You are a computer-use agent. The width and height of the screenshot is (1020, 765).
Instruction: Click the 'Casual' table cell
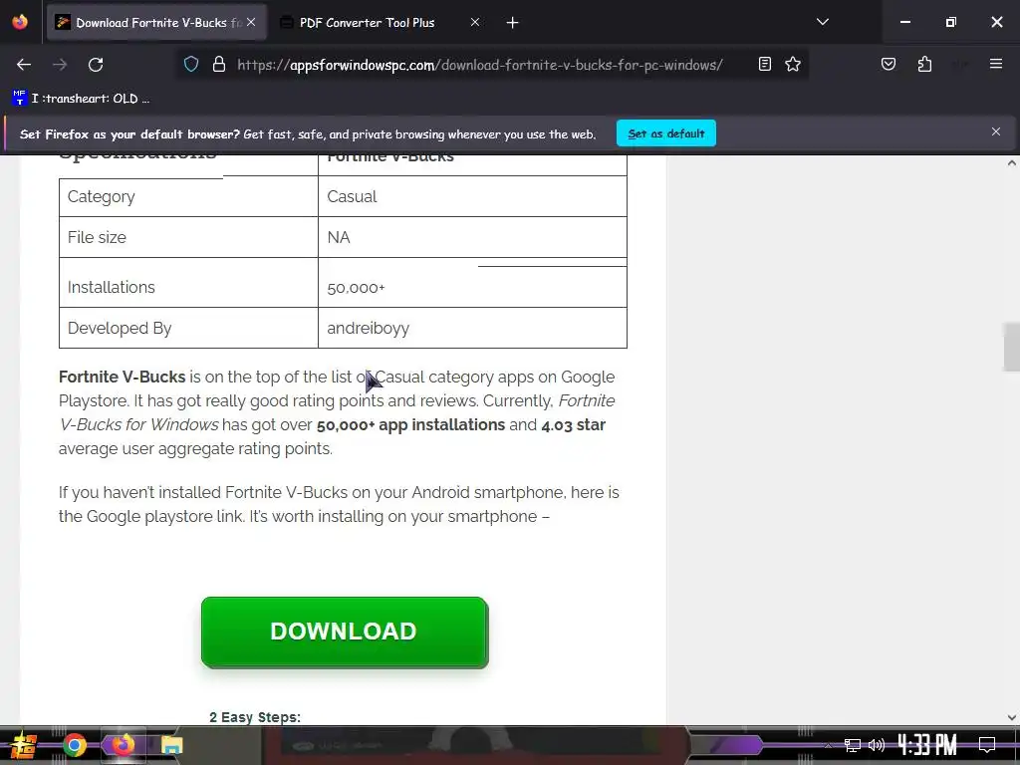[472, 196]
